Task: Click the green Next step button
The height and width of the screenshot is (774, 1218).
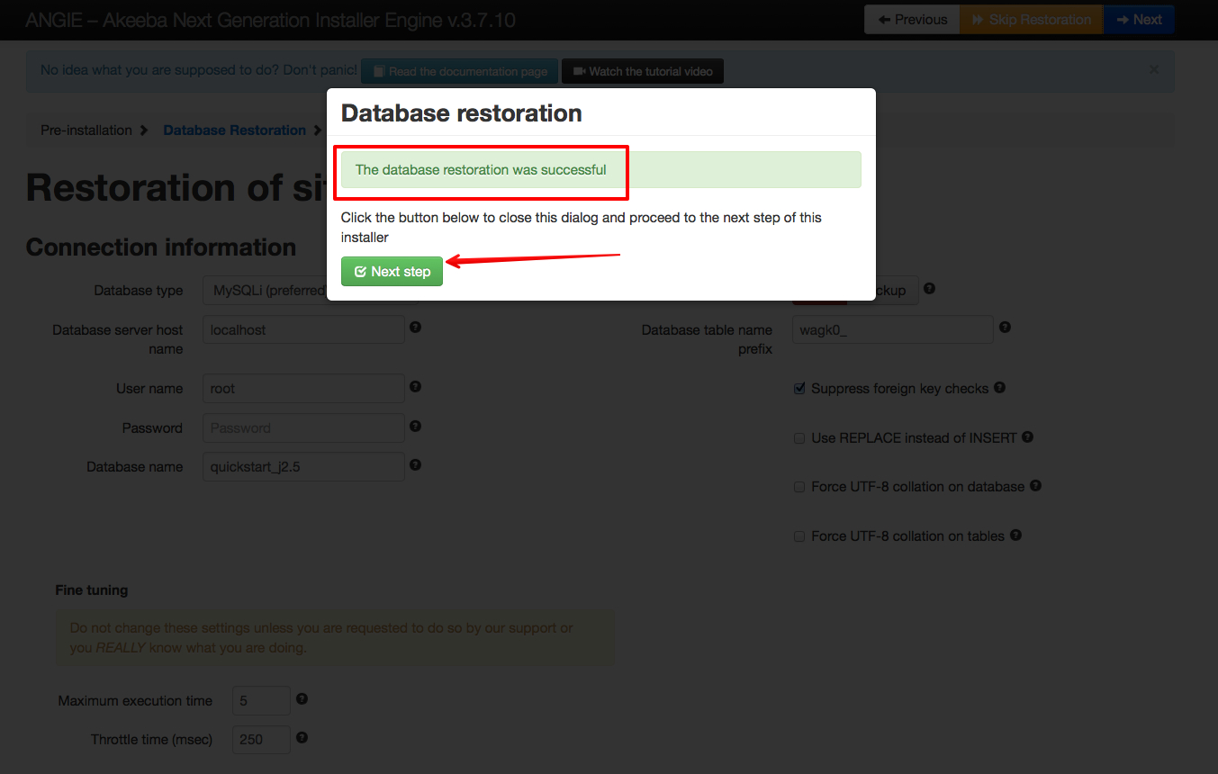Action: coord(392,272)
